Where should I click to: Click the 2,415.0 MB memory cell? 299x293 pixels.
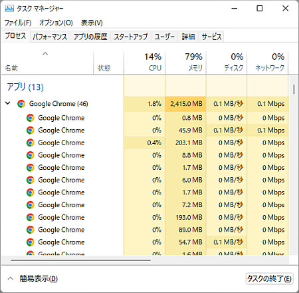pos(186,104)
